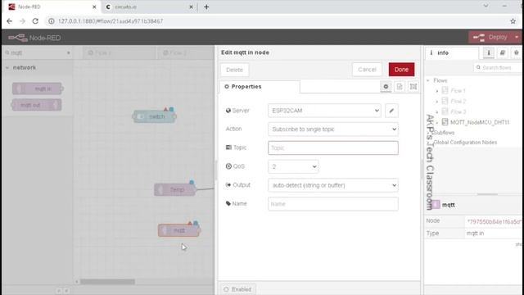Go back in the browser
Viewport: 524px width, 295px height.
coord(9,21)
